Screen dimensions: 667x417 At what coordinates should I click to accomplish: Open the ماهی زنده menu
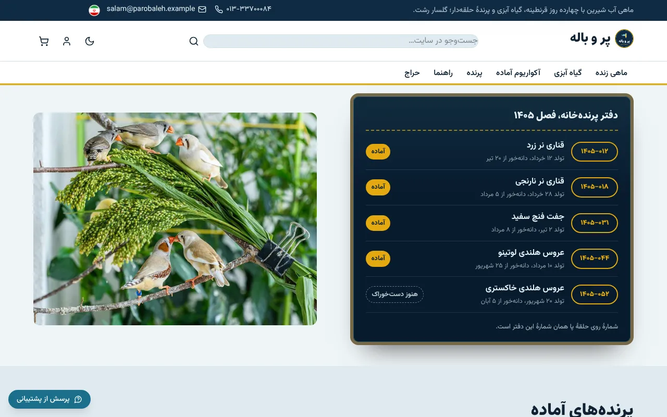coord(611,73)
